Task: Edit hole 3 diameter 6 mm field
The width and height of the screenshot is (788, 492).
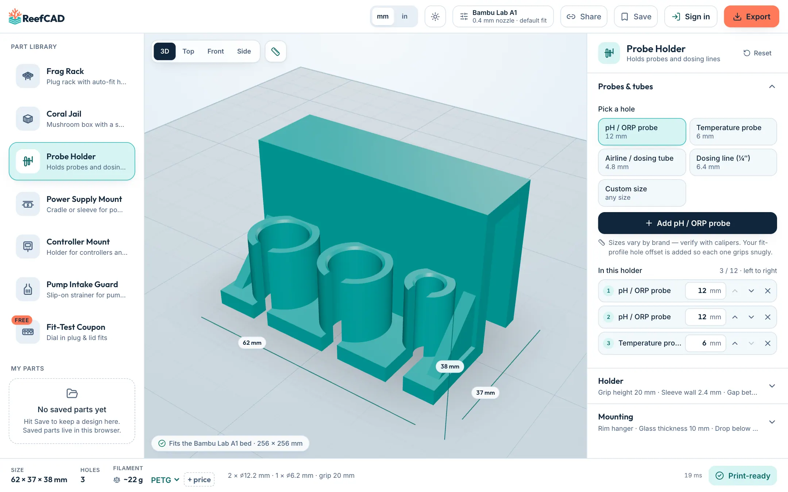Action: [706, 343]
